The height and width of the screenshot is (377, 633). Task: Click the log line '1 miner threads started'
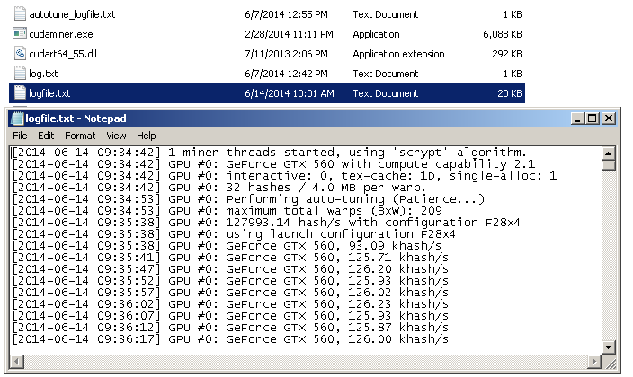click(x=269, y=153)
